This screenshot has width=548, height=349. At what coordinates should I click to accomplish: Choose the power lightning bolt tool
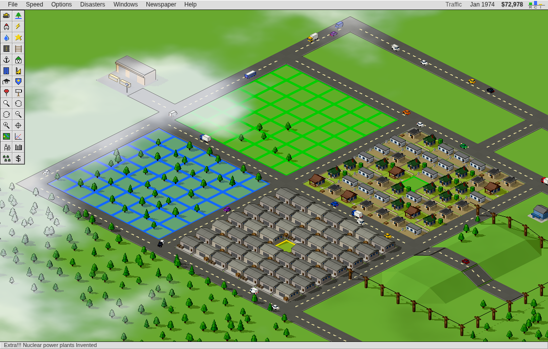(18, 26)
